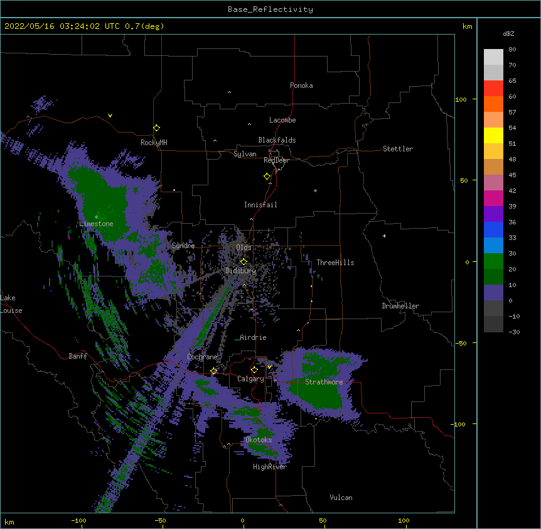This screenshot has width=541, height=529.
Task: Click the 0 tick on the bottom axis
Action: (x=242, y=520)
